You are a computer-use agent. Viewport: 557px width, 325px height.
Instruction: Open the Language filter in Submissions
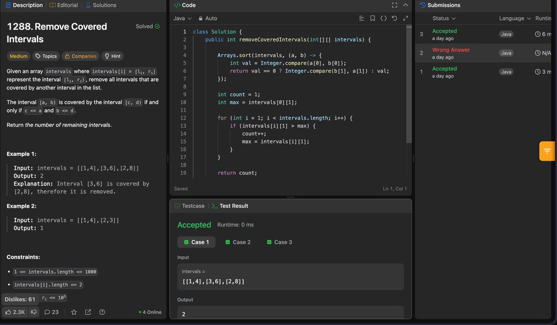(x=514, y=18)
